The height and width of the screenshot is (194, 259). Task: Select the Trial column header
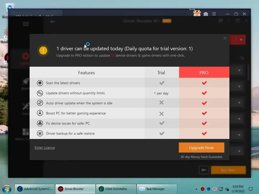coord(161,72)
